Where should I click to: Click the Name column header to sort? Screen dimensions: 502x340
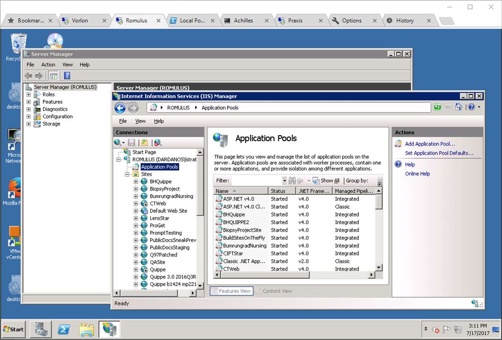(x=241, y=191)
